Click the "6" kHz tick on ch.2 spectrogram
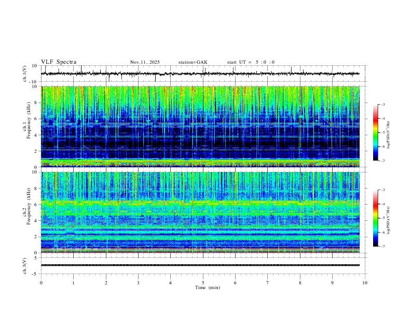The width and height of the screenshot is (411, 317). coord(36,205)
